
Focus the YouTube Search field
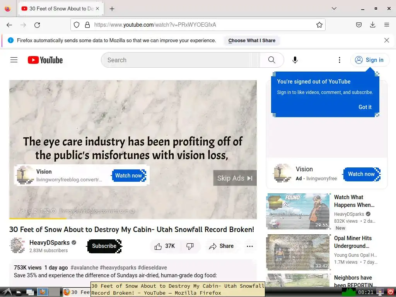click(180, 60)
